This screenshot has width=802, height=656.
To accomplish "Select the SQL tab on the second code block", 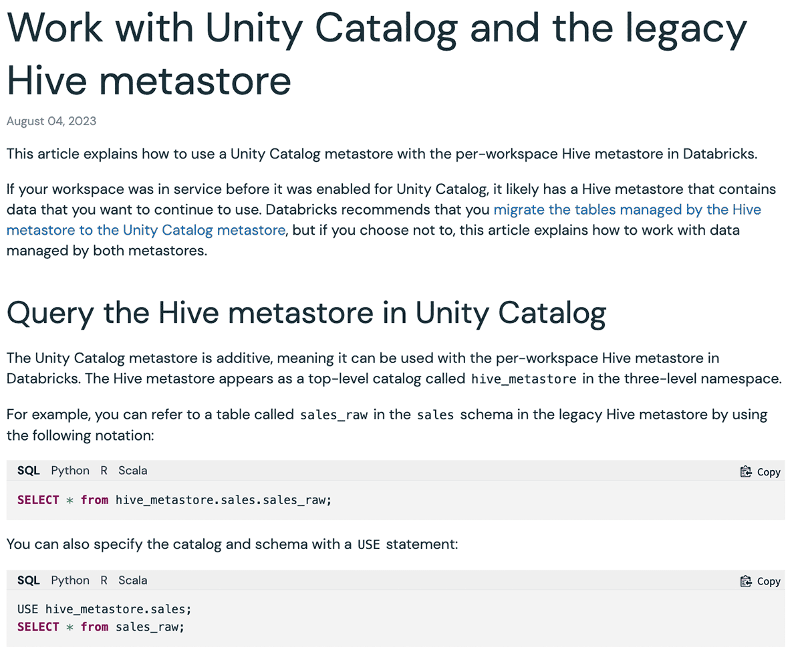I will [28, 580].
